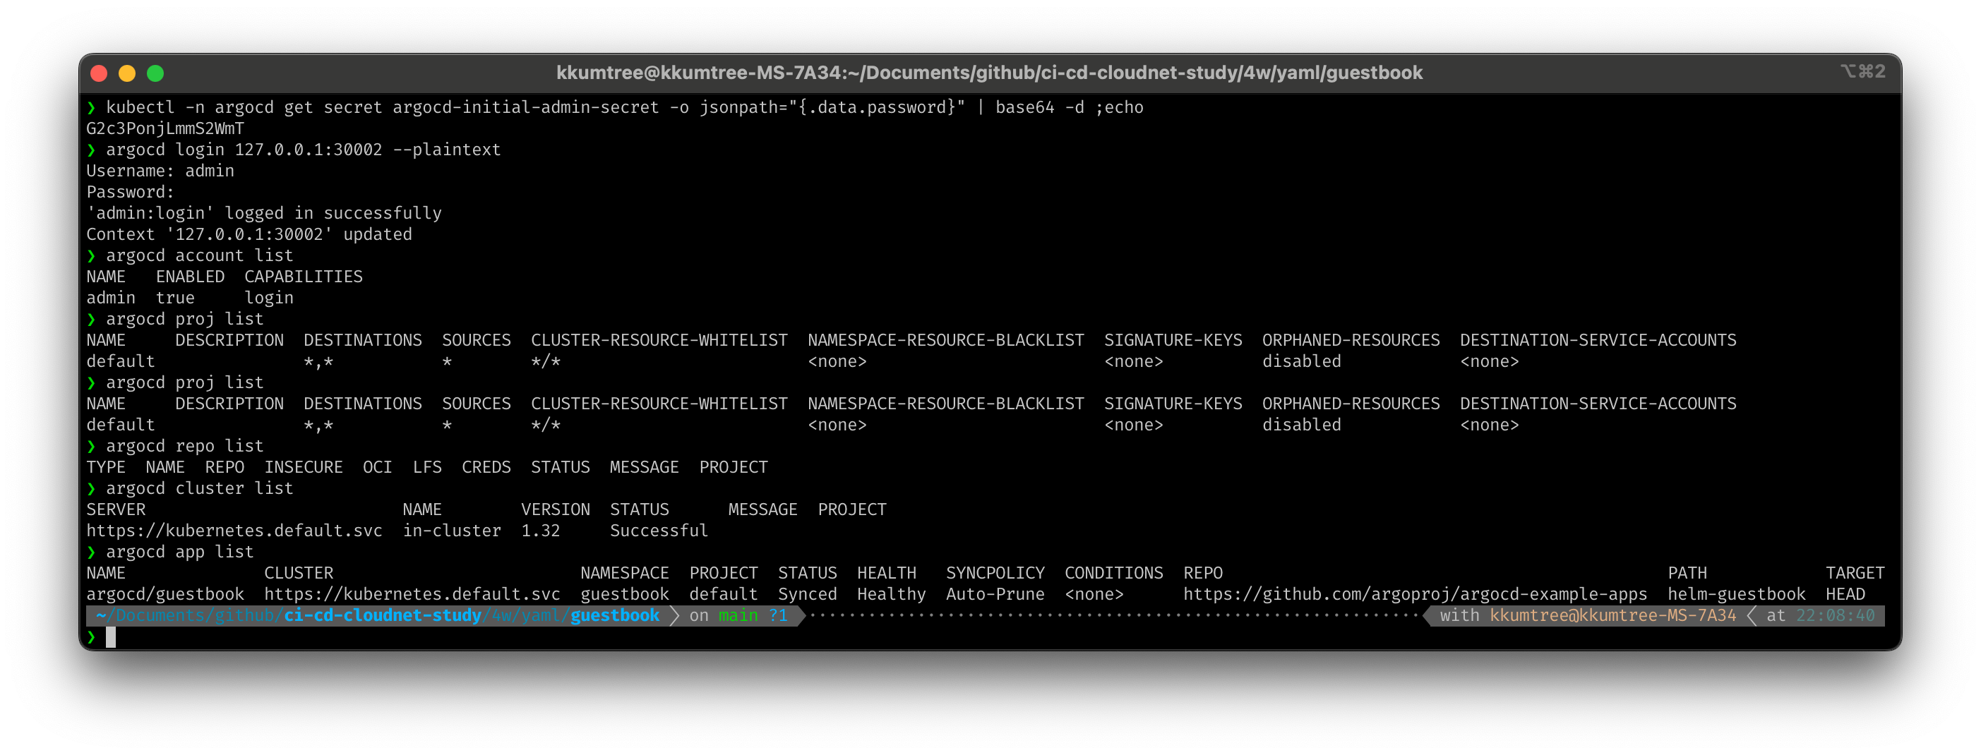Click the 'Synced' status value

click(808, 594)
